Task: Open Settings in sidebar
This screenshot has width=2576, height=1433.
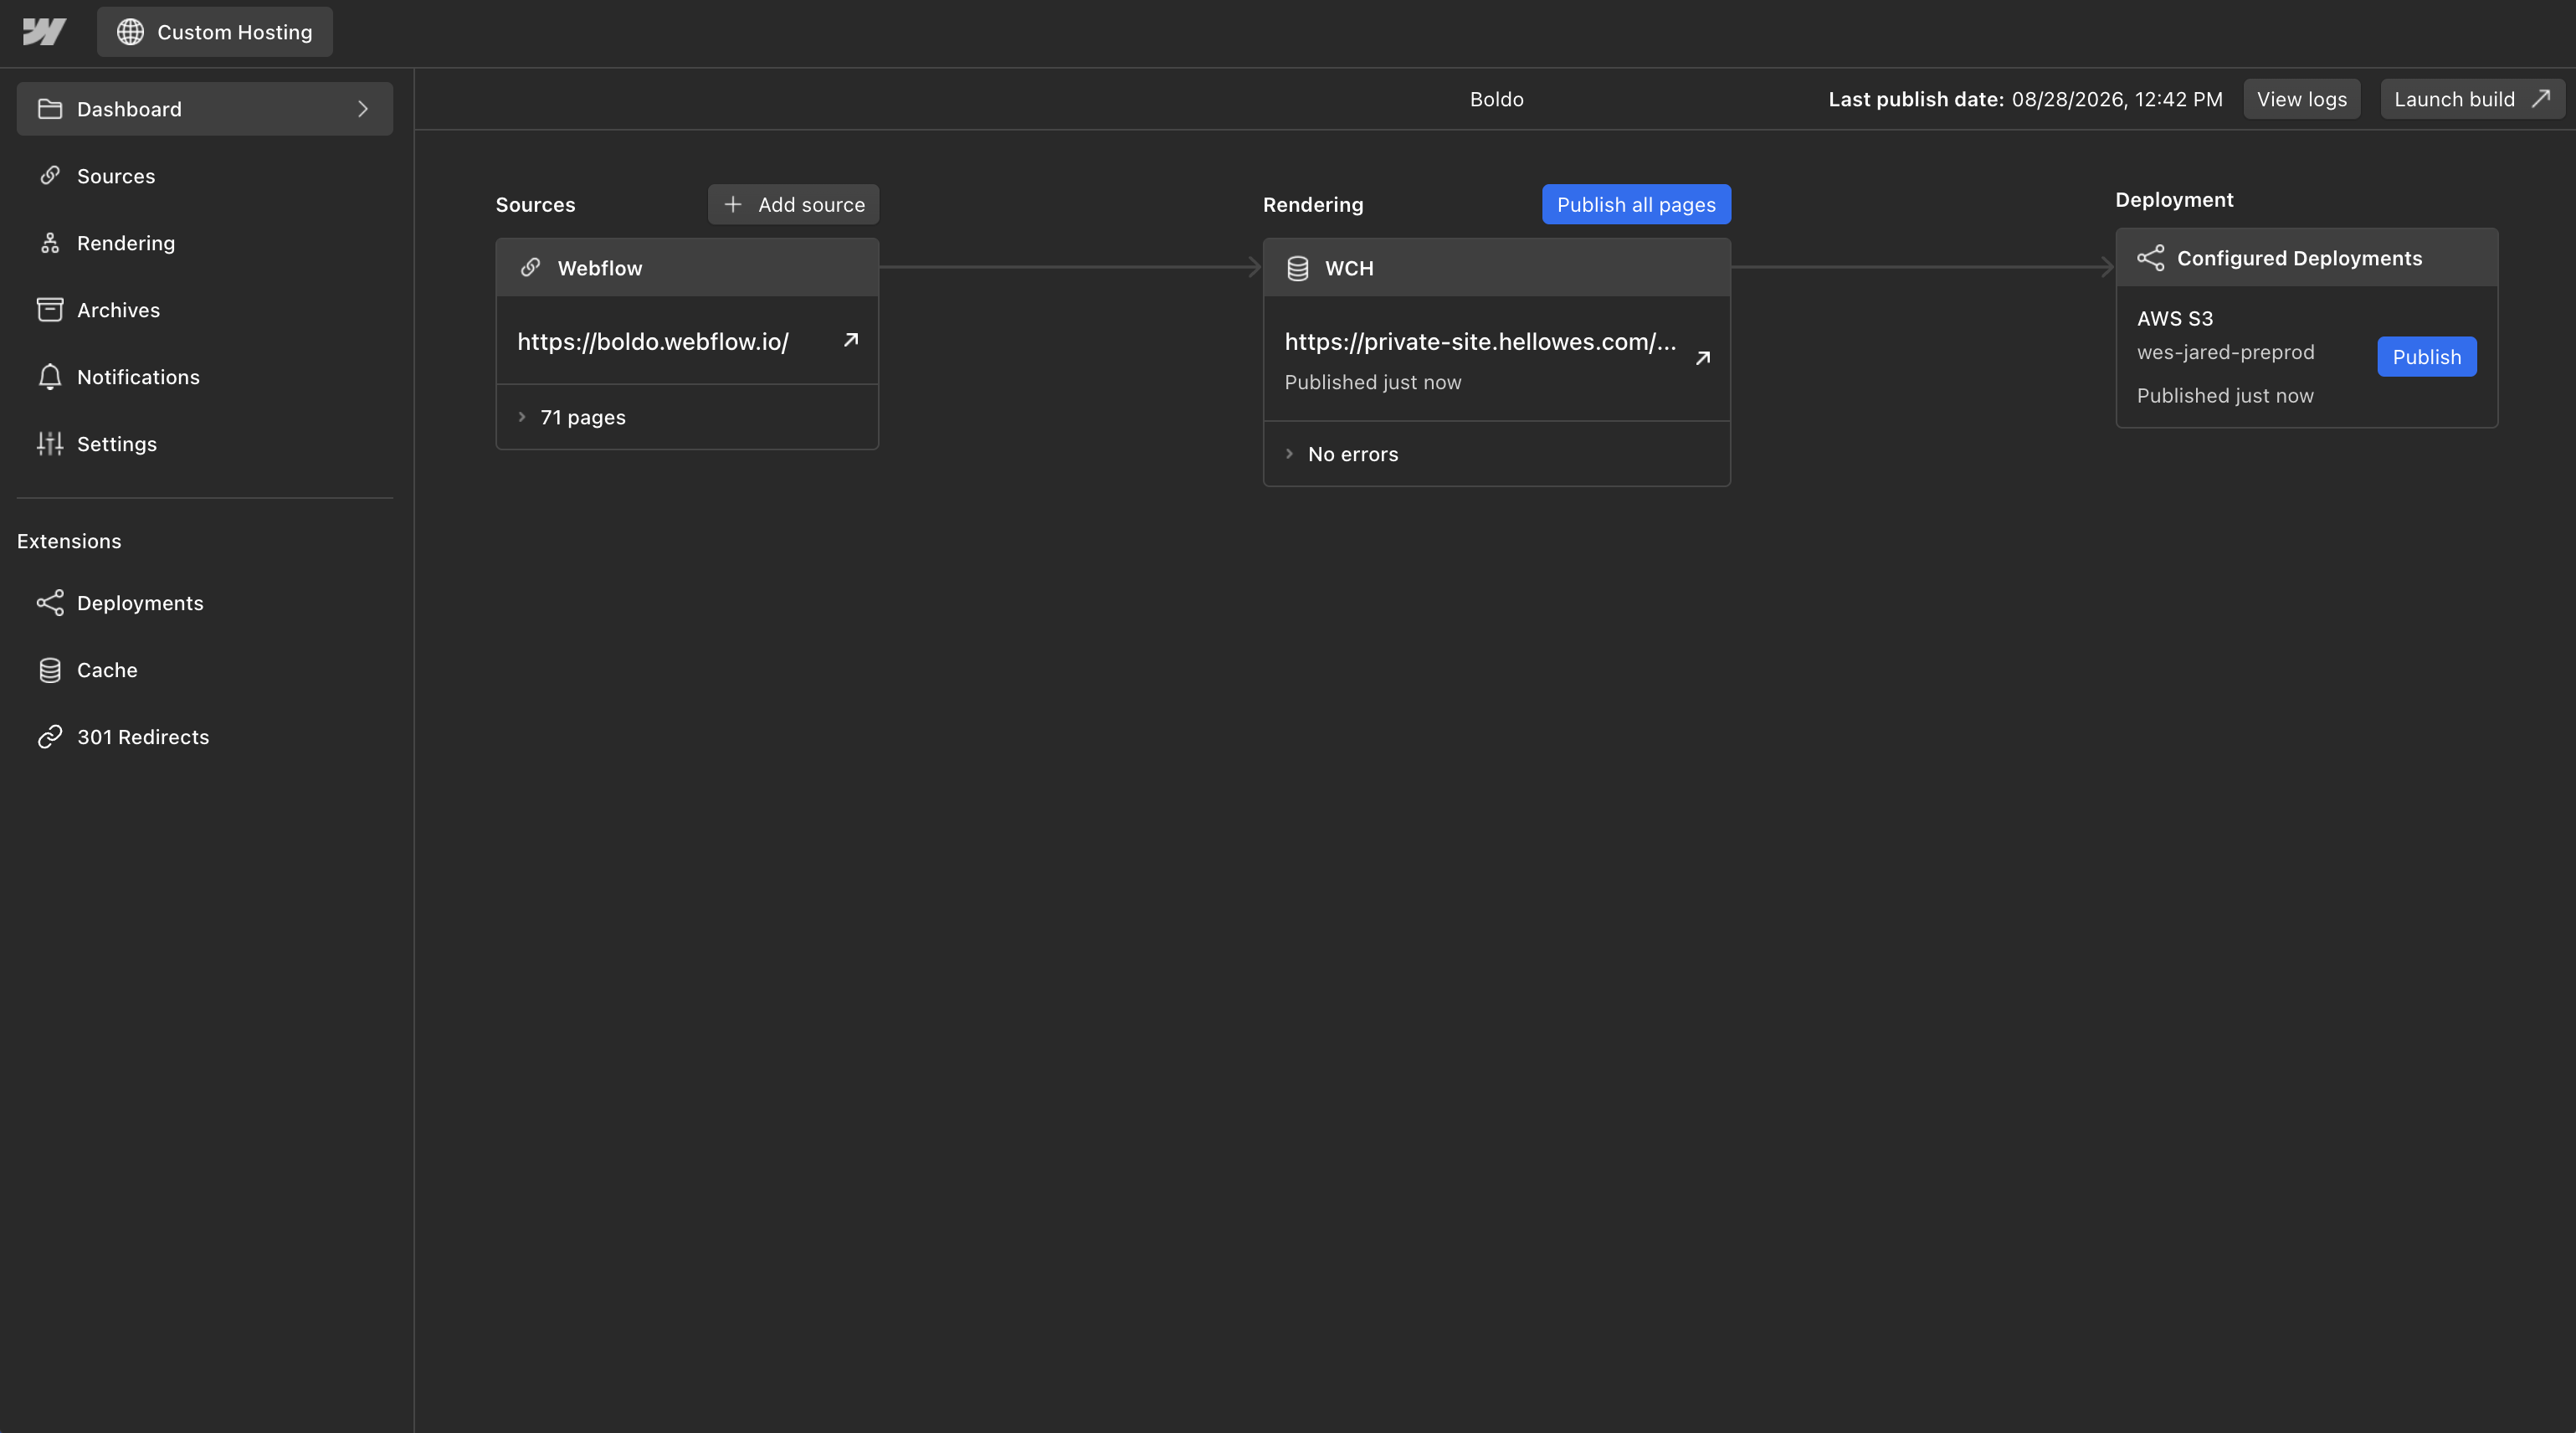Action: coord(205,444)
